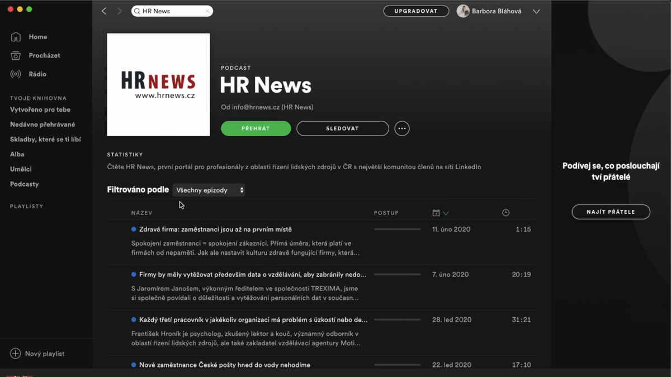The width and height of the screenshot is (671, 377).
Task: Click date 7. úno 2020
Action: tap(450, 274)
